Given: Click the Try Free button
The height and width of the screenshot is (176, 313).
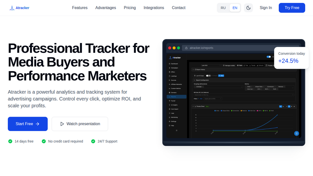Looking at the screenshot, I should click(292, 8).
